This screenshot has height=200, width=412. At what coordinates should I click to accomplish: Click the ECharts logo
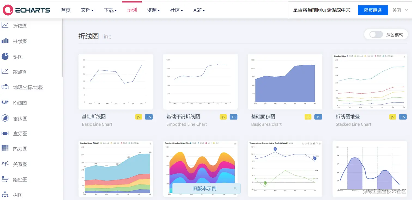(x=26, y=10)
